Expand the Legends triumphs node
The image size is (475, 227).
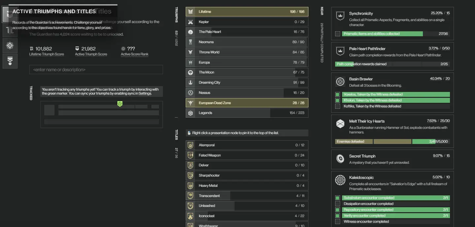(x=247, y=113)
